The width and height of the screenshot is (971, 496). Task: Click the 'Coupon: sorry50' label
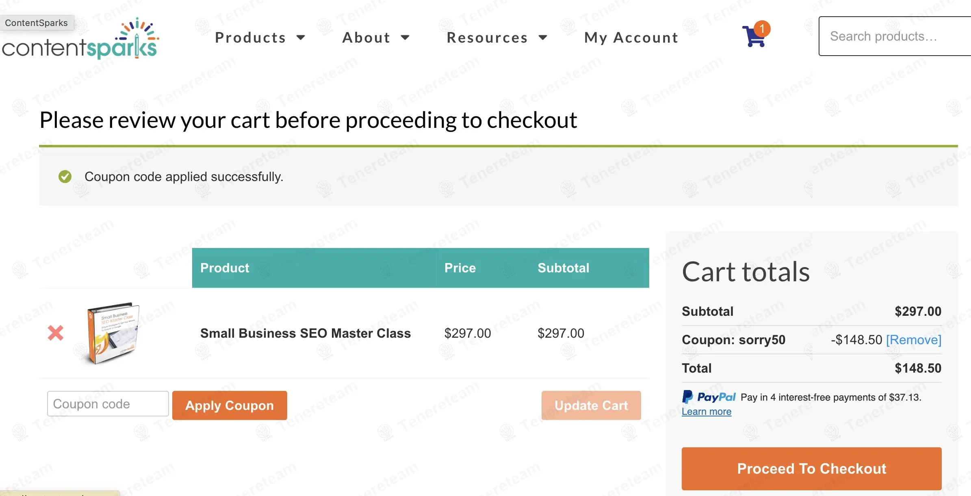pos(733,340)
